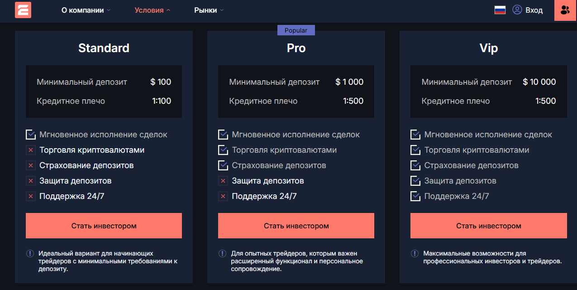Click the Russian flag language icon

(500, 10)
